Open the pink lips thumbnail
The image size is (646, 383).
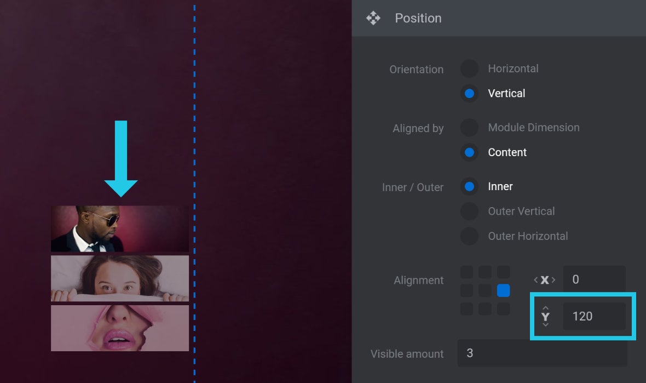click(x=120, y=328)
